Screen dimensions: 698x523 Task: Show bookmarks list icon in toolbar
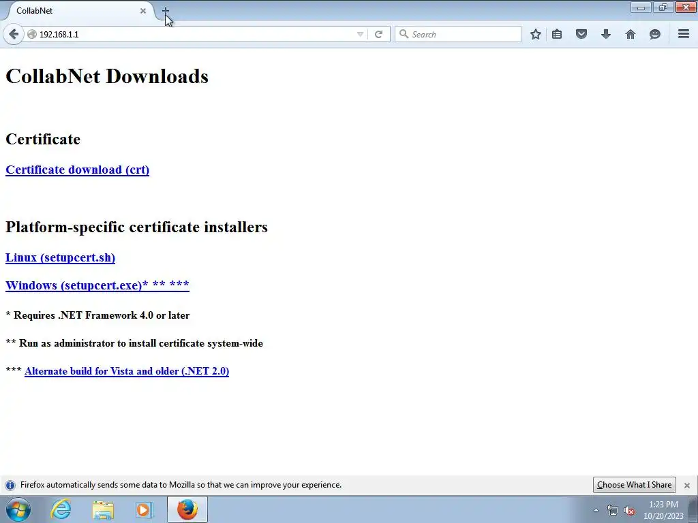point(557,34)
